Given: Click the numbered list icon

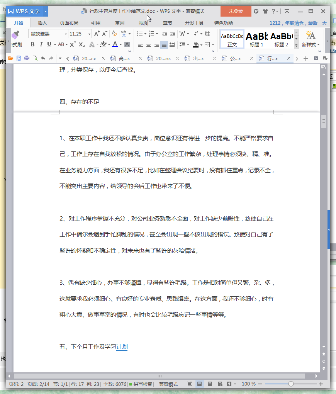Looking at the screenshot, I should click(x=151, y=34).
